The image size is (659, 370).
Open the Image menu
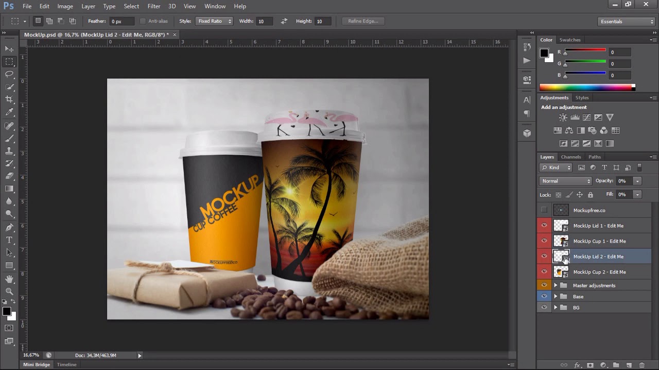tap(65, 6)
